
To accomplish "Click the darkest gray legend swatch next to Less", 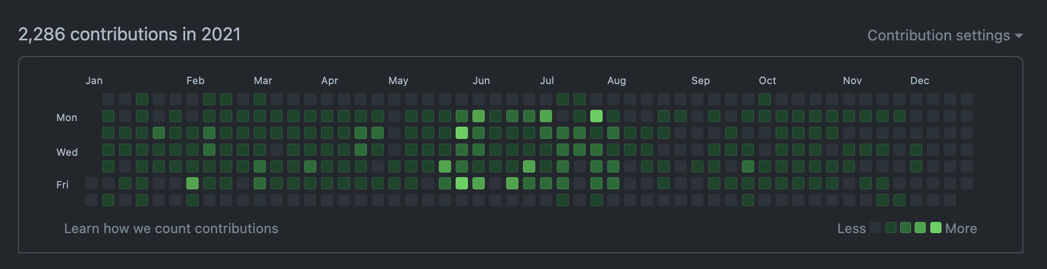I will (875, 228).
